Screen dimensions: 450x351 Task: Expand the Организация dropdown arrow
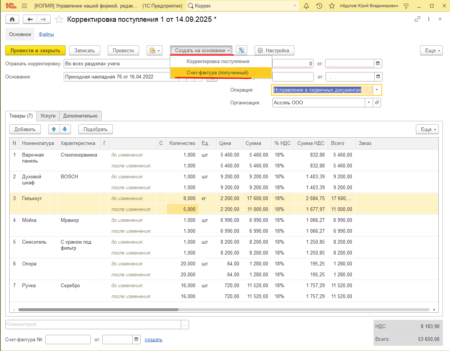tap(369, 102)
